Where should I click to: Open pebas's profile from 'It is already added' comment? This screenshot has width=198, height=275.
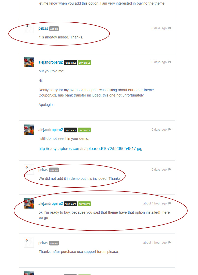pos(43,29)
